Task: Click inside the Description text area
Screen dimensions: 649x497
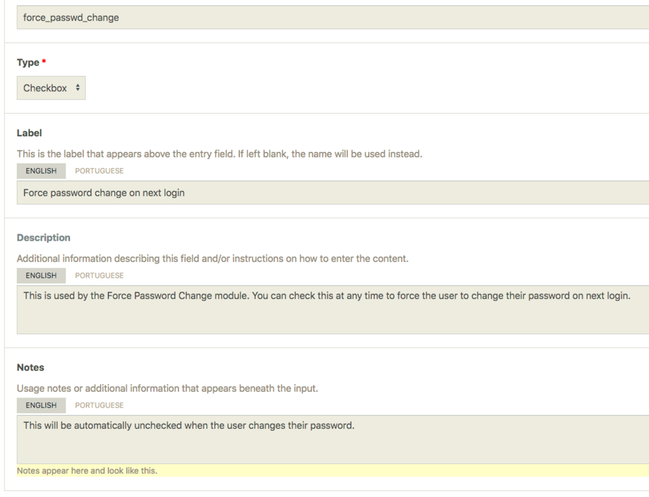Action: pos(324,309)
